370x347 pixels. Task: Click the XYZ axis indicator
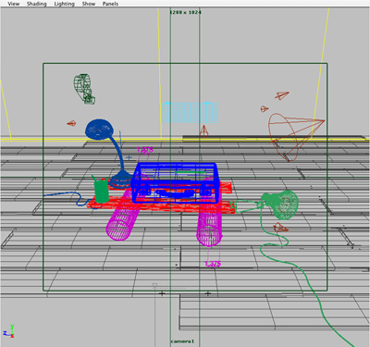pos(9,330)
